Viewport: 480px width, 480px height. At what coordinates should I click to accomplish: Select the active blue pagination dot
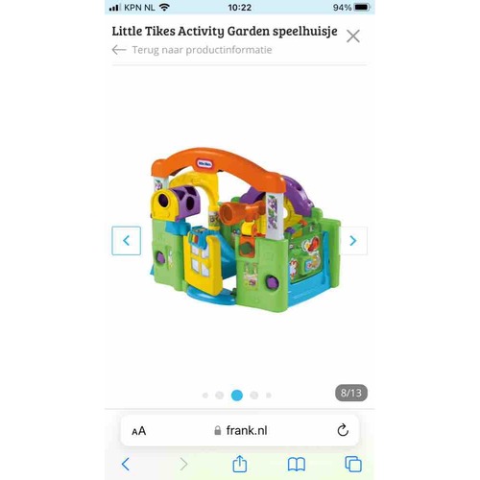point(237,396)
